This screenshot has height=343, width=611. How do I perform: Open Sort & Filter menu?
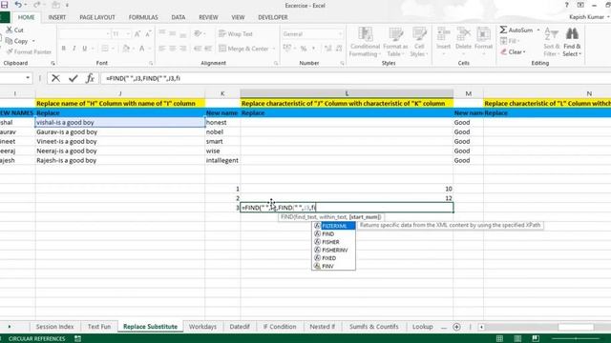coord(551,42)
